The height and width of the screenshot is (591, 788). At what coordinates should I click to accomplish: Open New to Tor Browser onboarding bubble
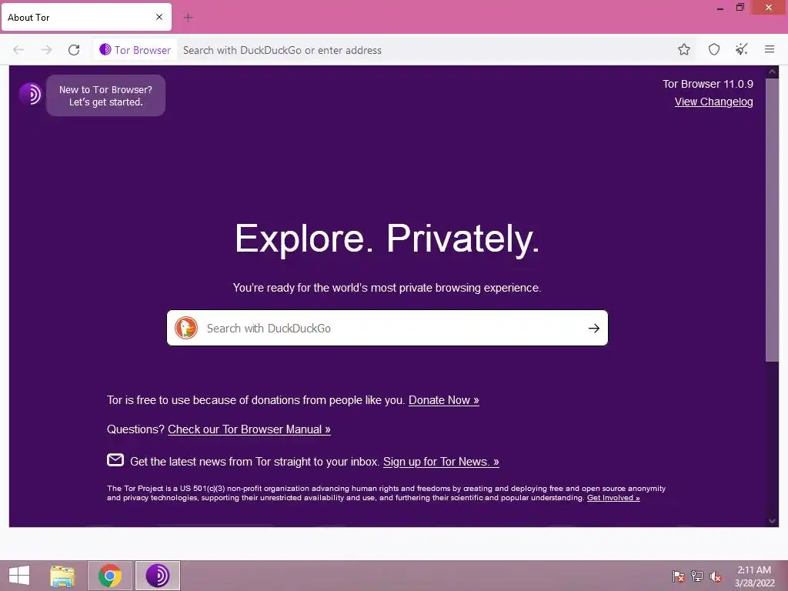105,95
